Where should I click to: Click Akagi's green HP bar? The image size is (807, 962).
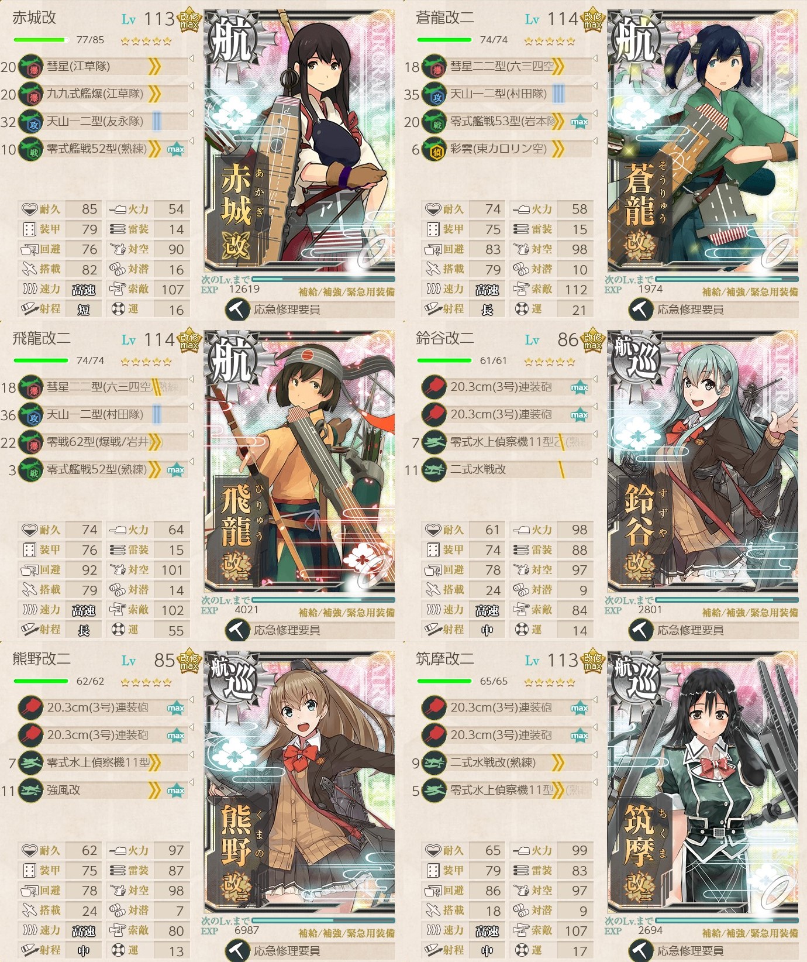pos(41,40)
